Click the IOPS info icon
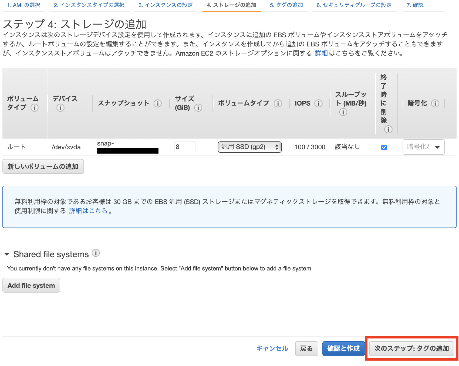 pos(319,103)
